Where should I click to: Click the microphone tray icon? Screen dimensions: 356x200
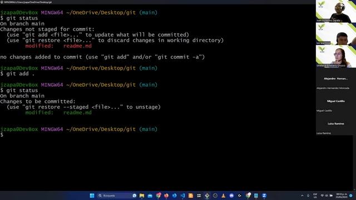click(308, 196)
